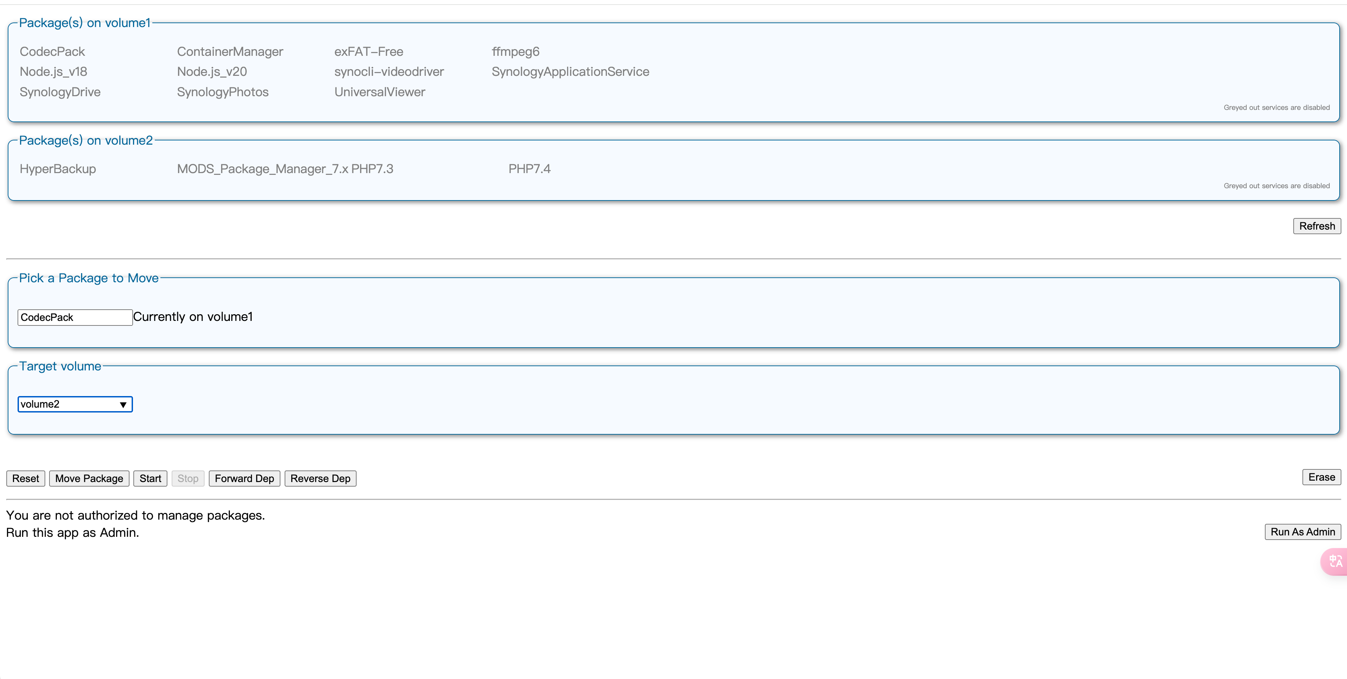Viewport: 1347px width, 679px height.
Task: Click the Move Package button
Action: coord(89,478)
